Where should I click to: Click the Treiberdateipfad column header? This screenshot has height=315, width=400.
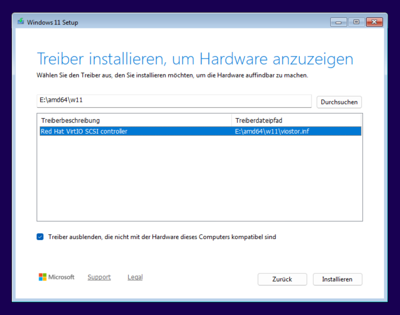point(296,120)
